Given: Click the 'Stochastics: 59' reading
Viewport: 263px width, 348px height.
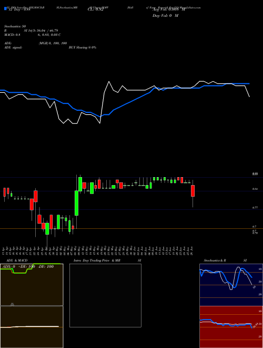Looking at the screenshot, I should 15,26.
